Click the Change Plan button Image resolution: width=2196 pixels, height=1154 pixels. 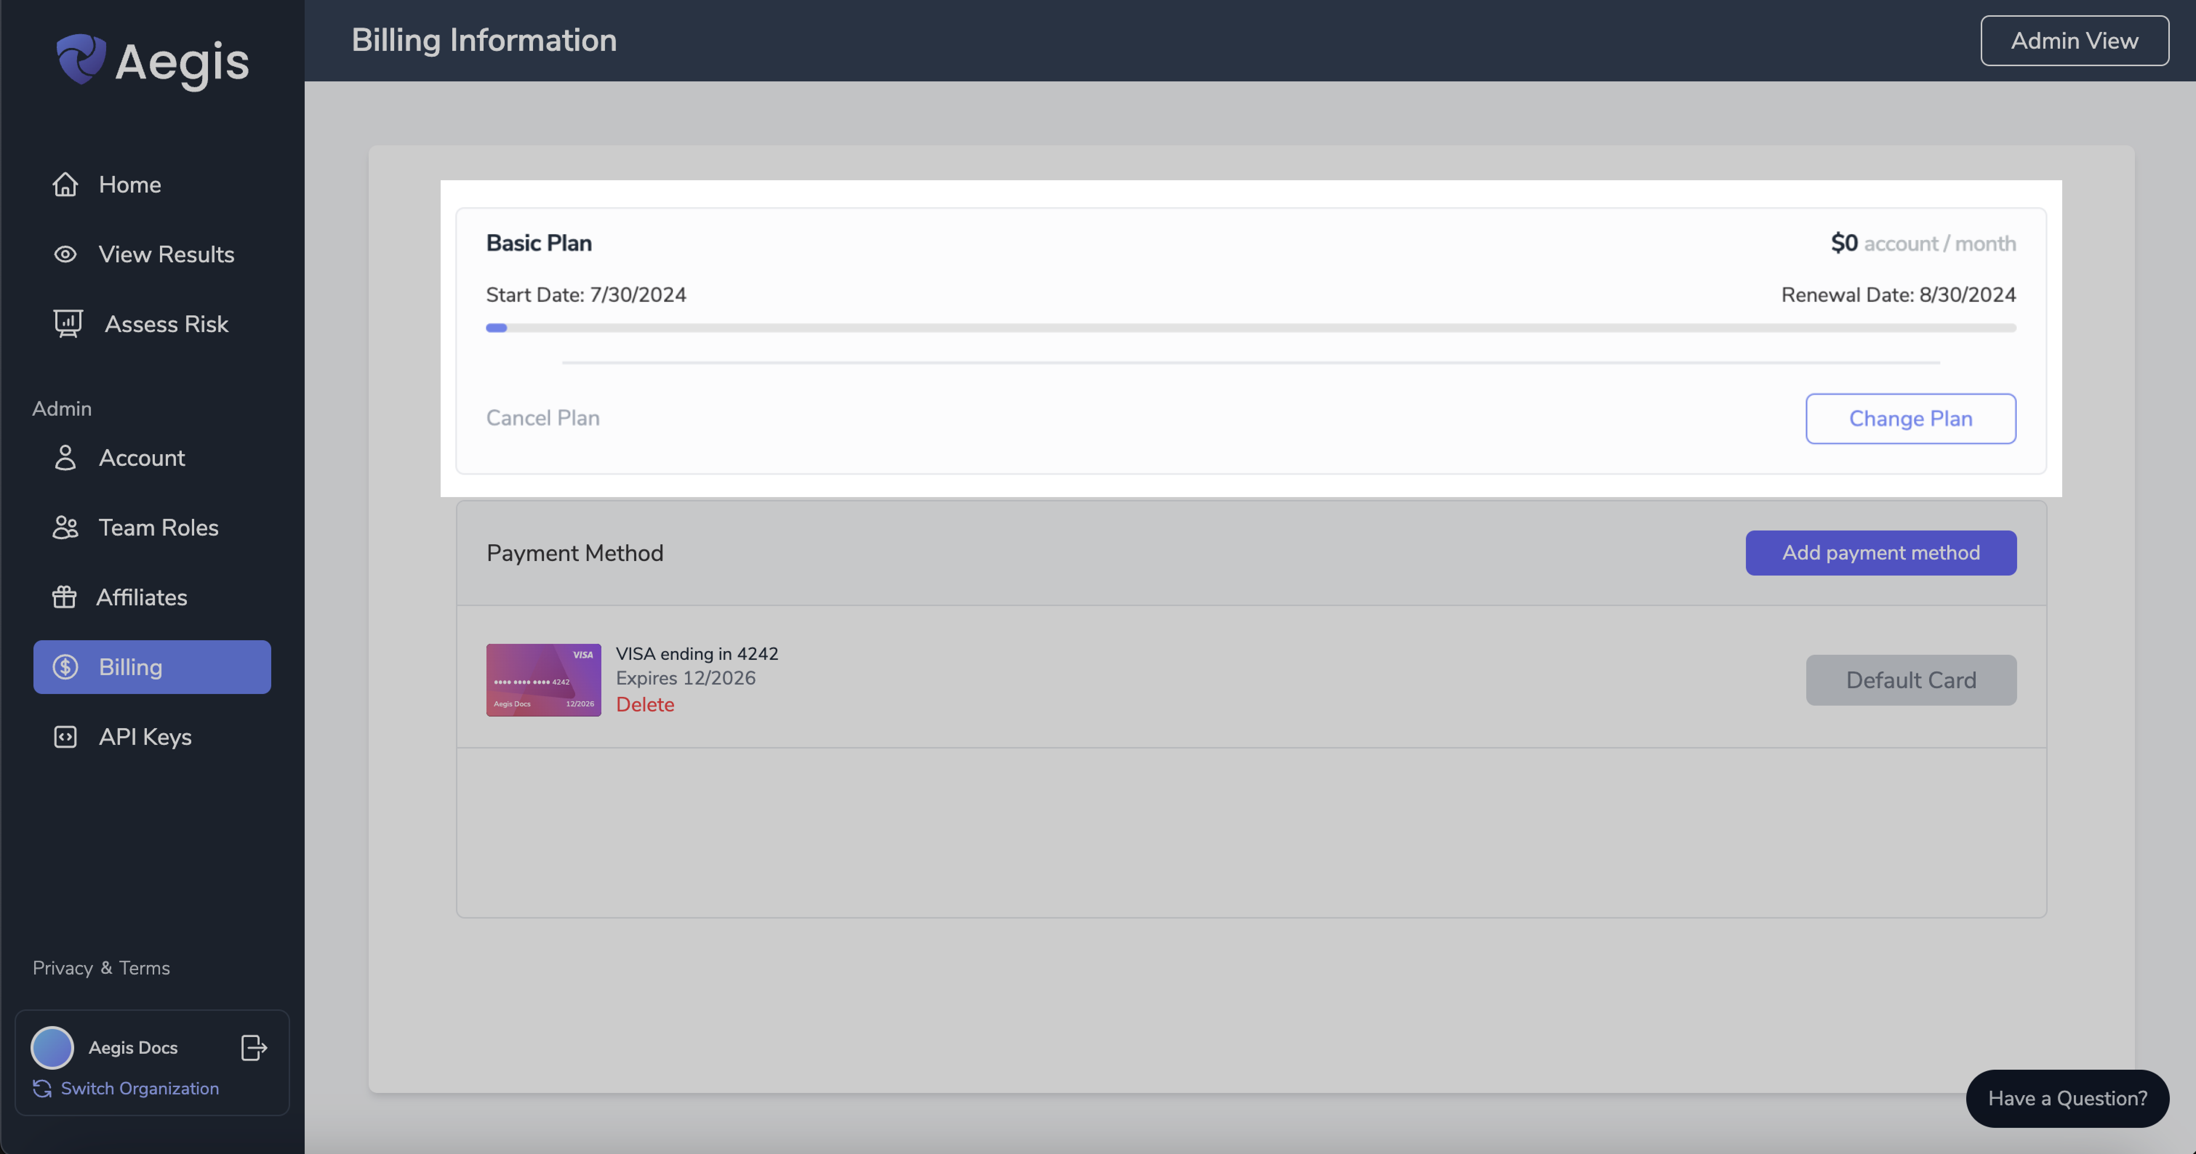coord(1911,418)
